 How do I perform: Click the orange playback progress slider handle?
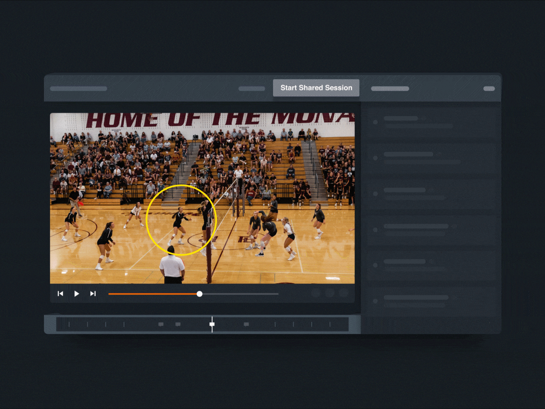(200, 294)
